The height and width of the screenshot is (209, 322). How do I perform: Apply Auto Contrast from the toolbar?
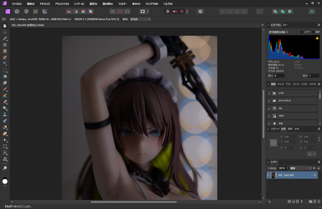76,11
